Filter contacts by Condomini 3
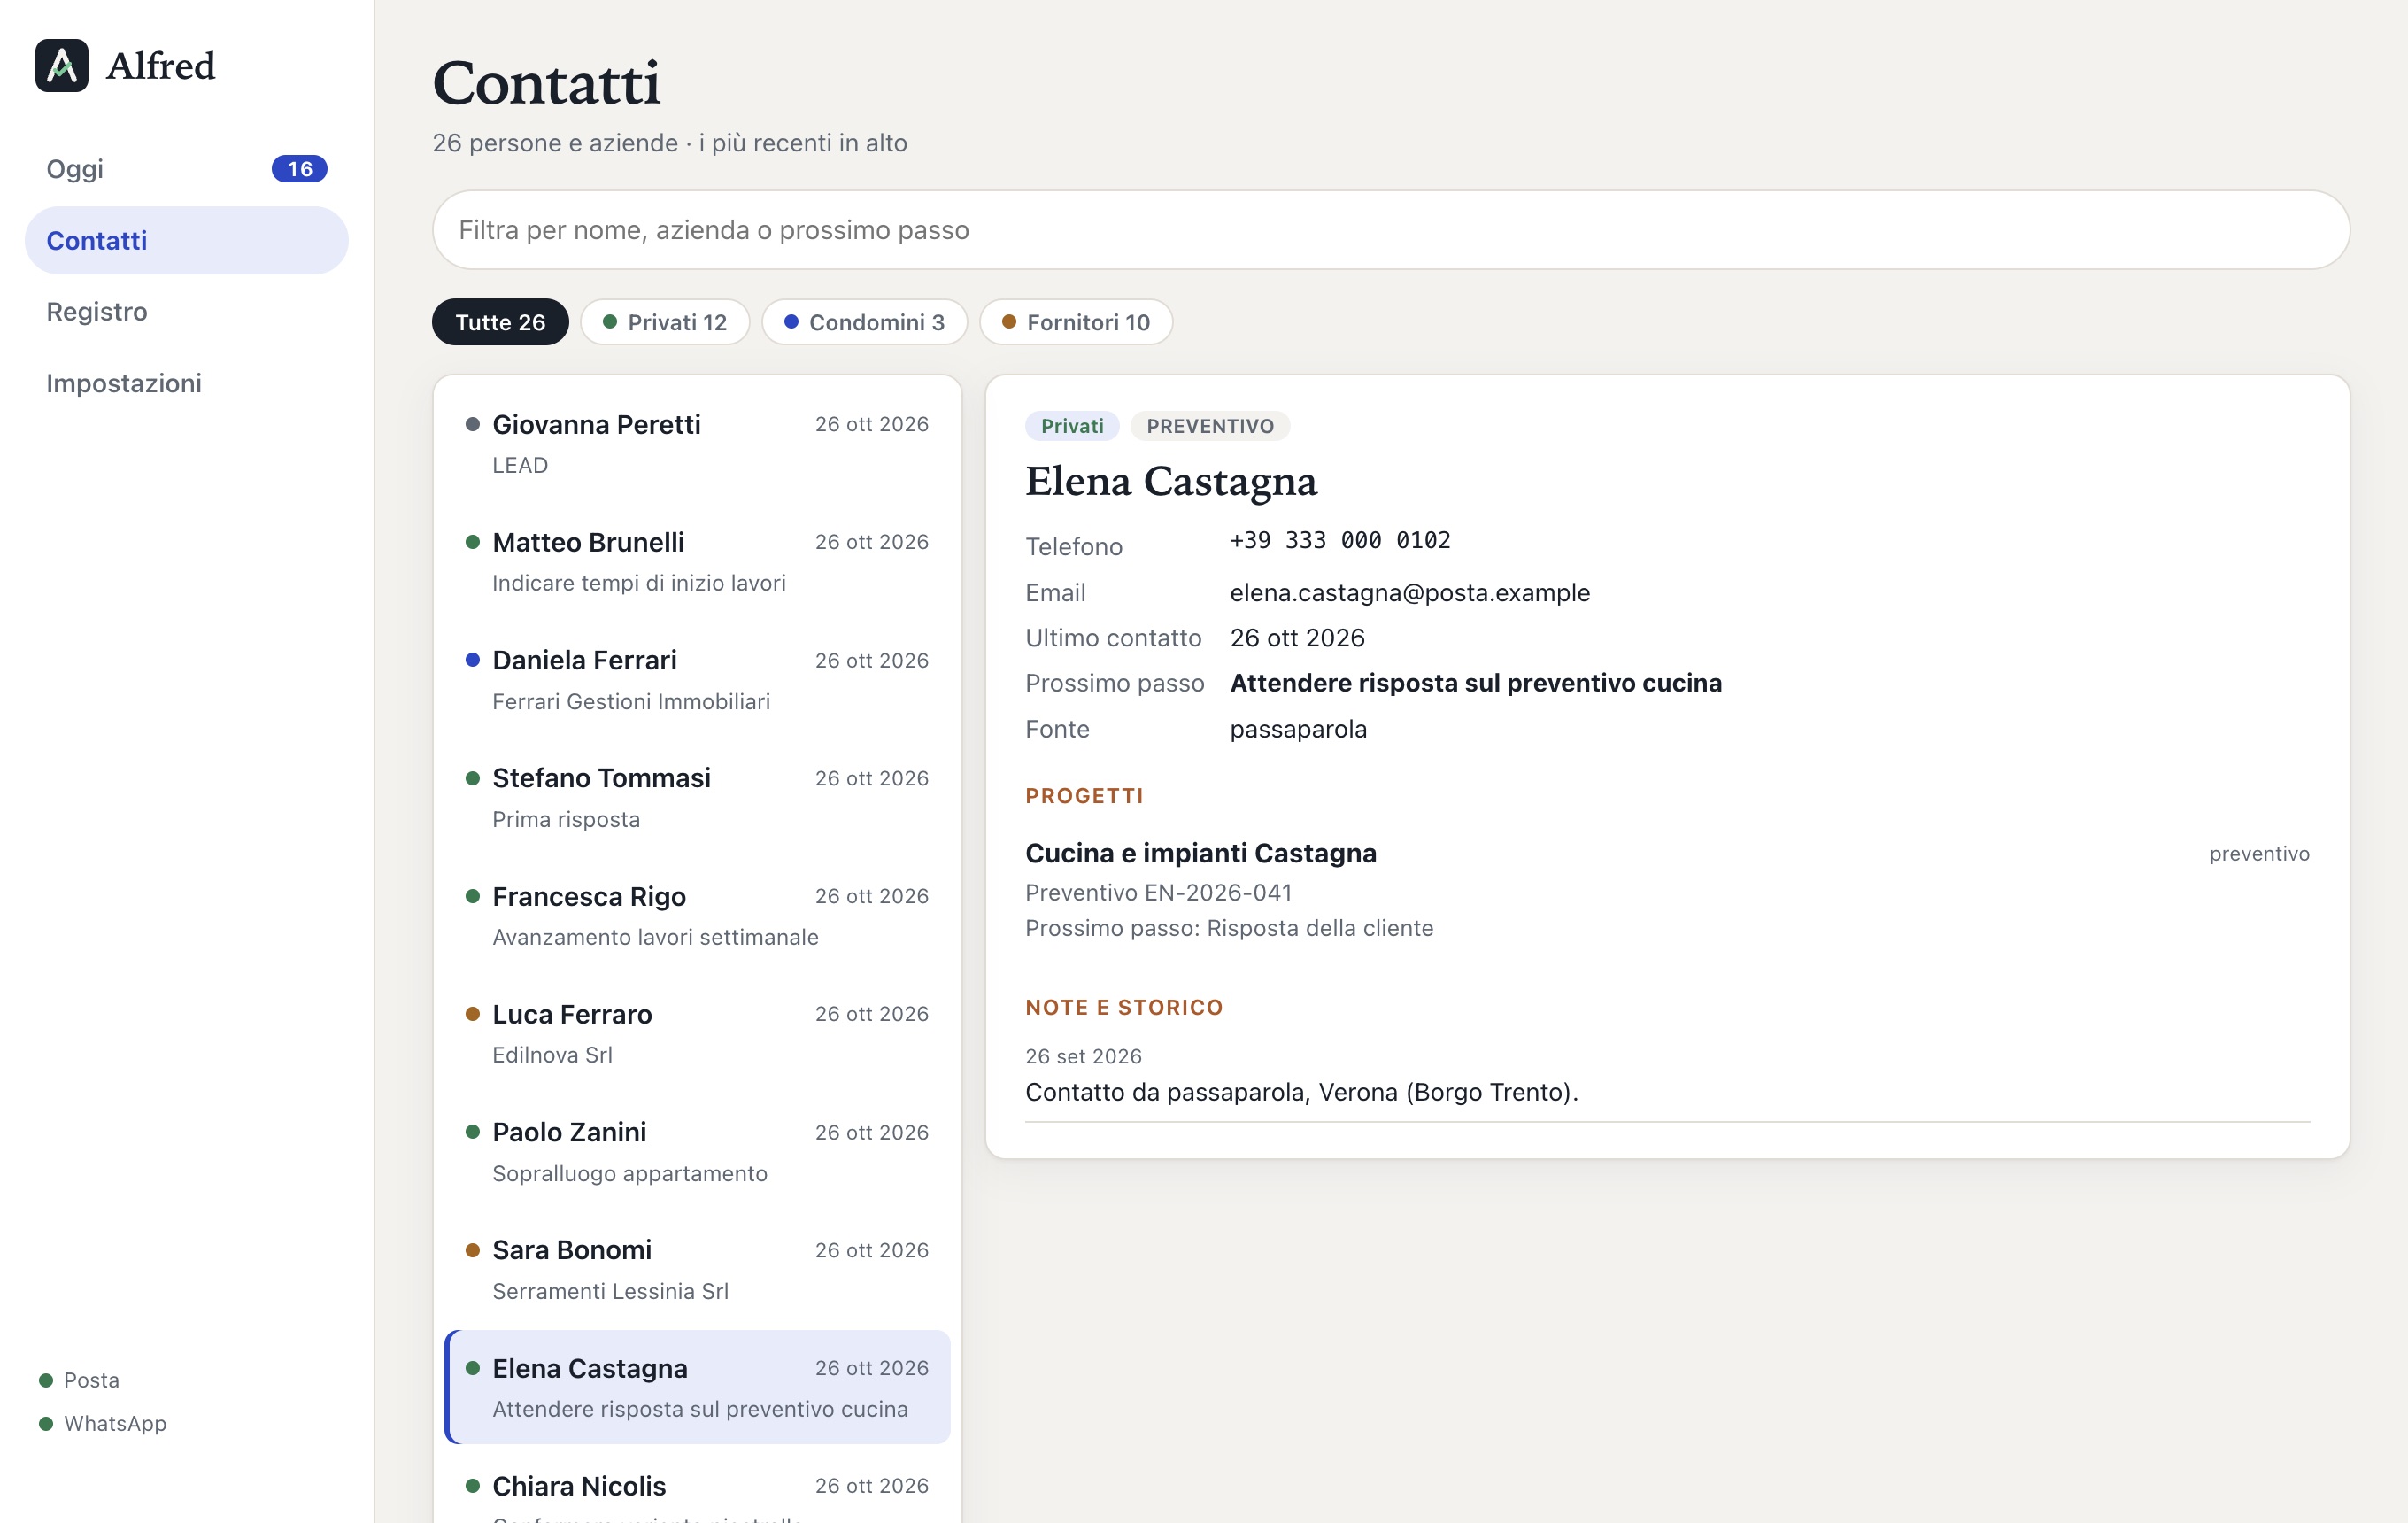The height and width of the screenshot is (1523, 2408). pyautogui.click(x=864, y=322)
